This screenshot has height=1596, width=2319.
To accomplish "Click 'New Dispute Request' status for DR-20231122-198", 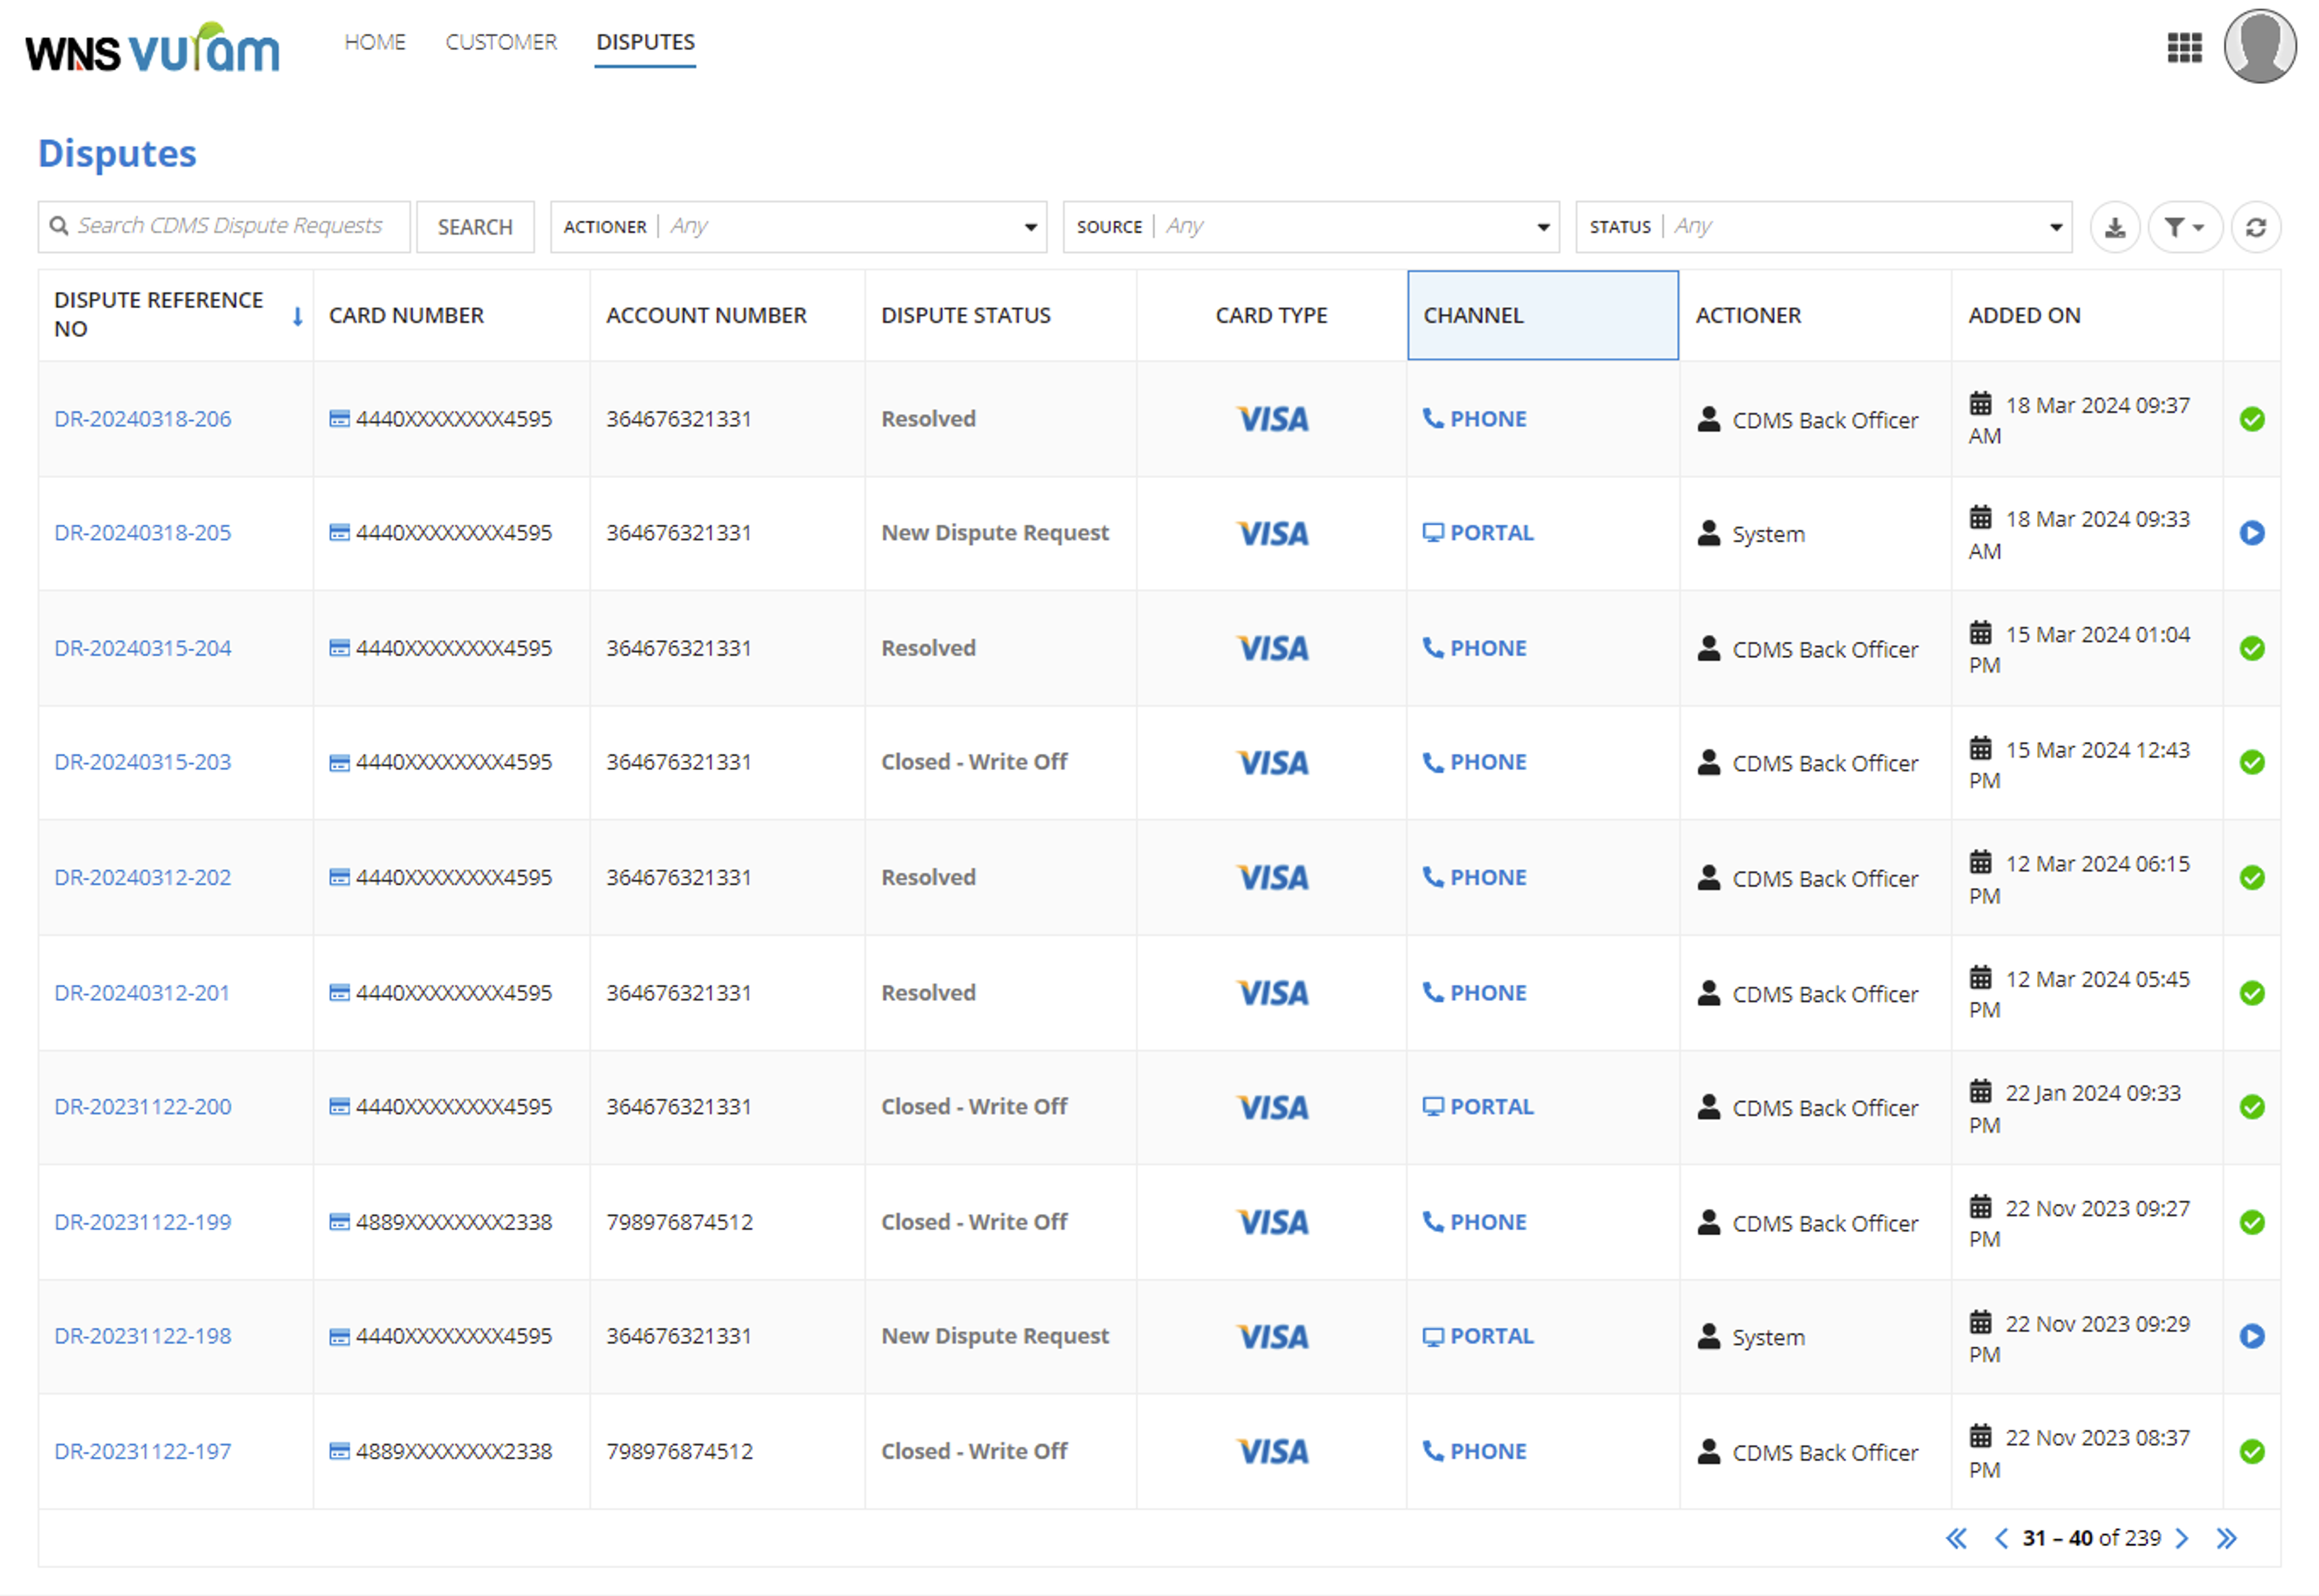I will point(995,1336).
